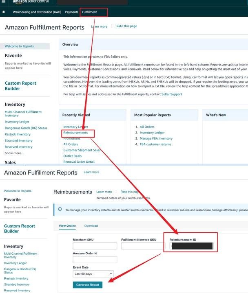Open Stranded Inventory in lower sidebar

pos(17,284)
